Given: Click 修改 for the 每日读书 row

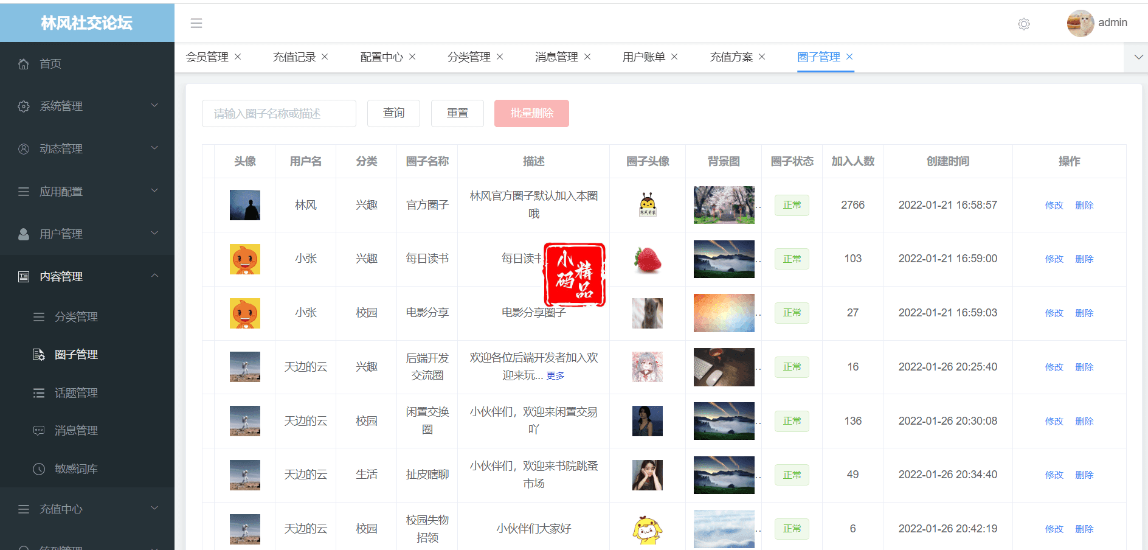Looking at the screenshot, I should pos(1054,259).
